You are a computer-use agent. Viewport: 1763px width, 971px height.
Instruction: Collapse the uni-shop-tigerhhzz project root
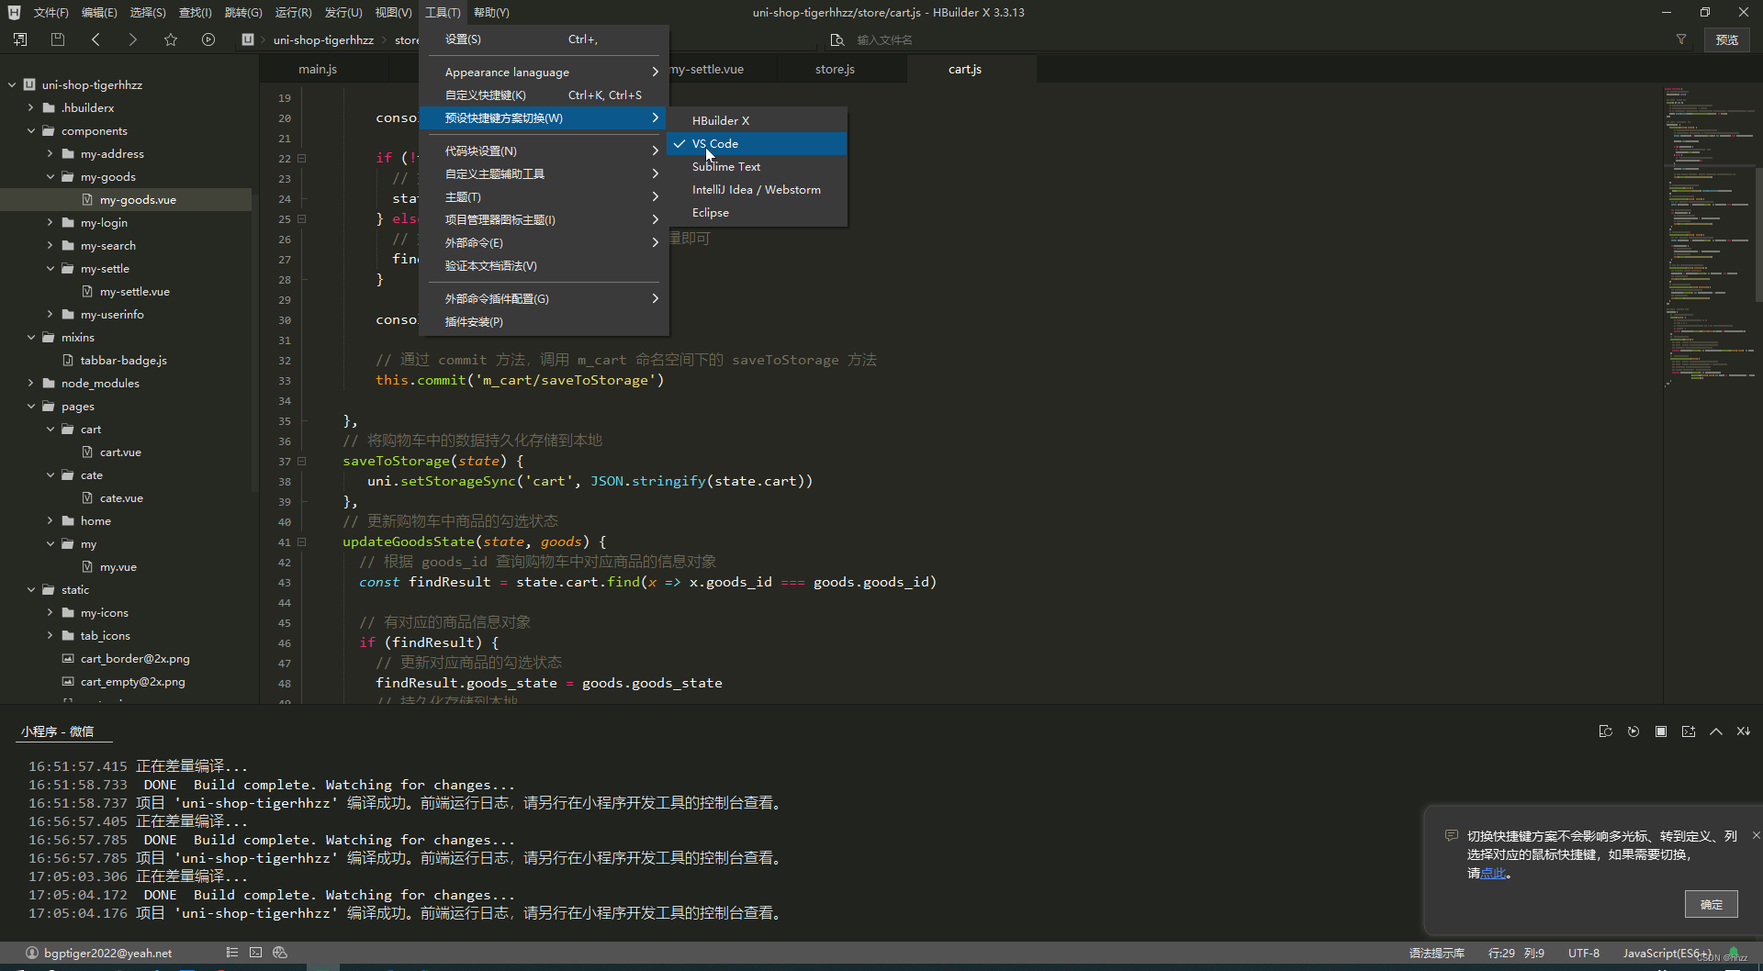(12, 84)
